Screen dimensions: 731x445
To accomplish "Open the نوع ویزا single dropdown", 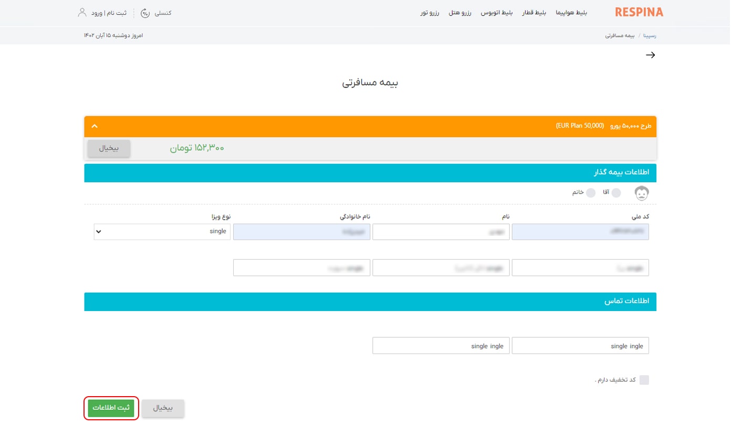I will point(162,231).
